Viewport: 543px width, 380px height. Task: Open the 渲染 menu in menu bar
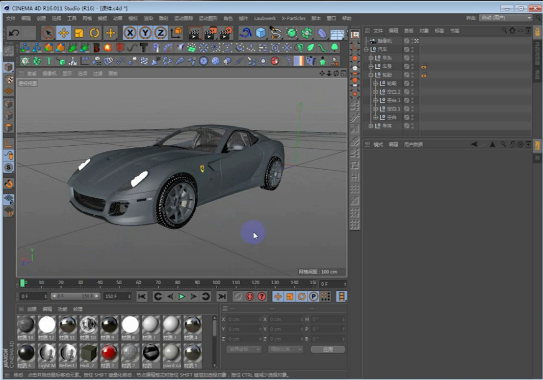point(148,18)
